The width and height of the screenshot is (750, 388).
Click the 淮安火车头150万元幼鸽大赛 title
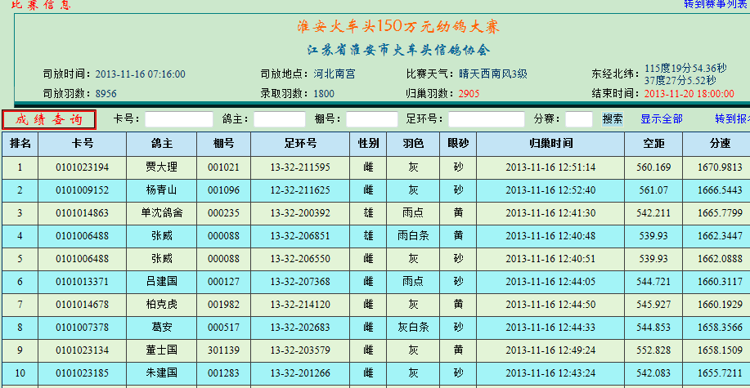[x=398, y=27]
